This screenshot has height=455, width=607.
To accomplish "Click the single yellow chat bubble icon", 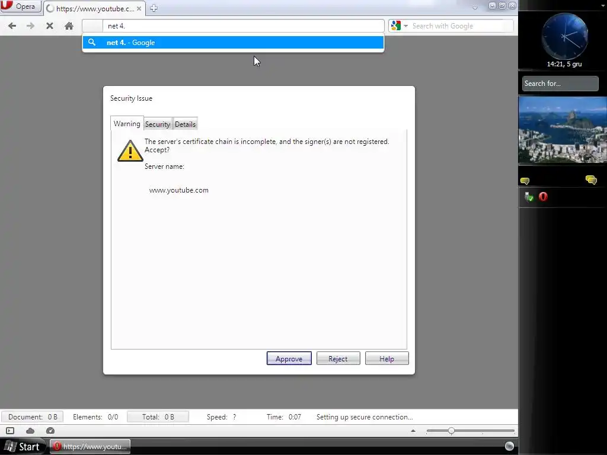I will coord(525,181).
